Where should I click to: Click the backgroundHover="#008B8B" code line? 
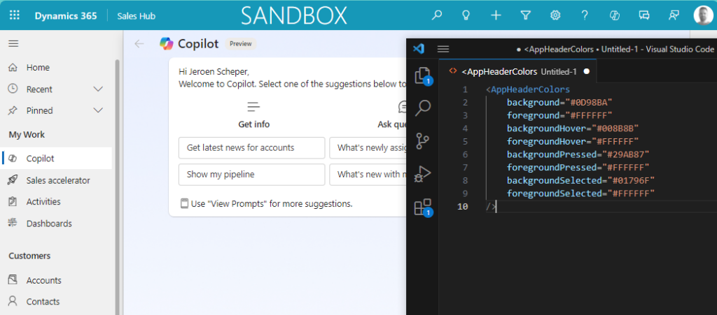[x=573, y=129]
